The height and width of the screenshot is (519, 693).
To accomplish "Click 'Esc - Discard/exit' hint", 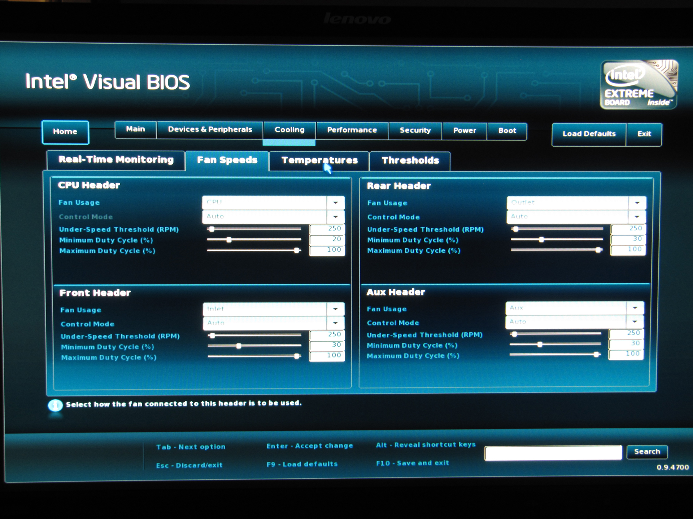I will [189, 465].
